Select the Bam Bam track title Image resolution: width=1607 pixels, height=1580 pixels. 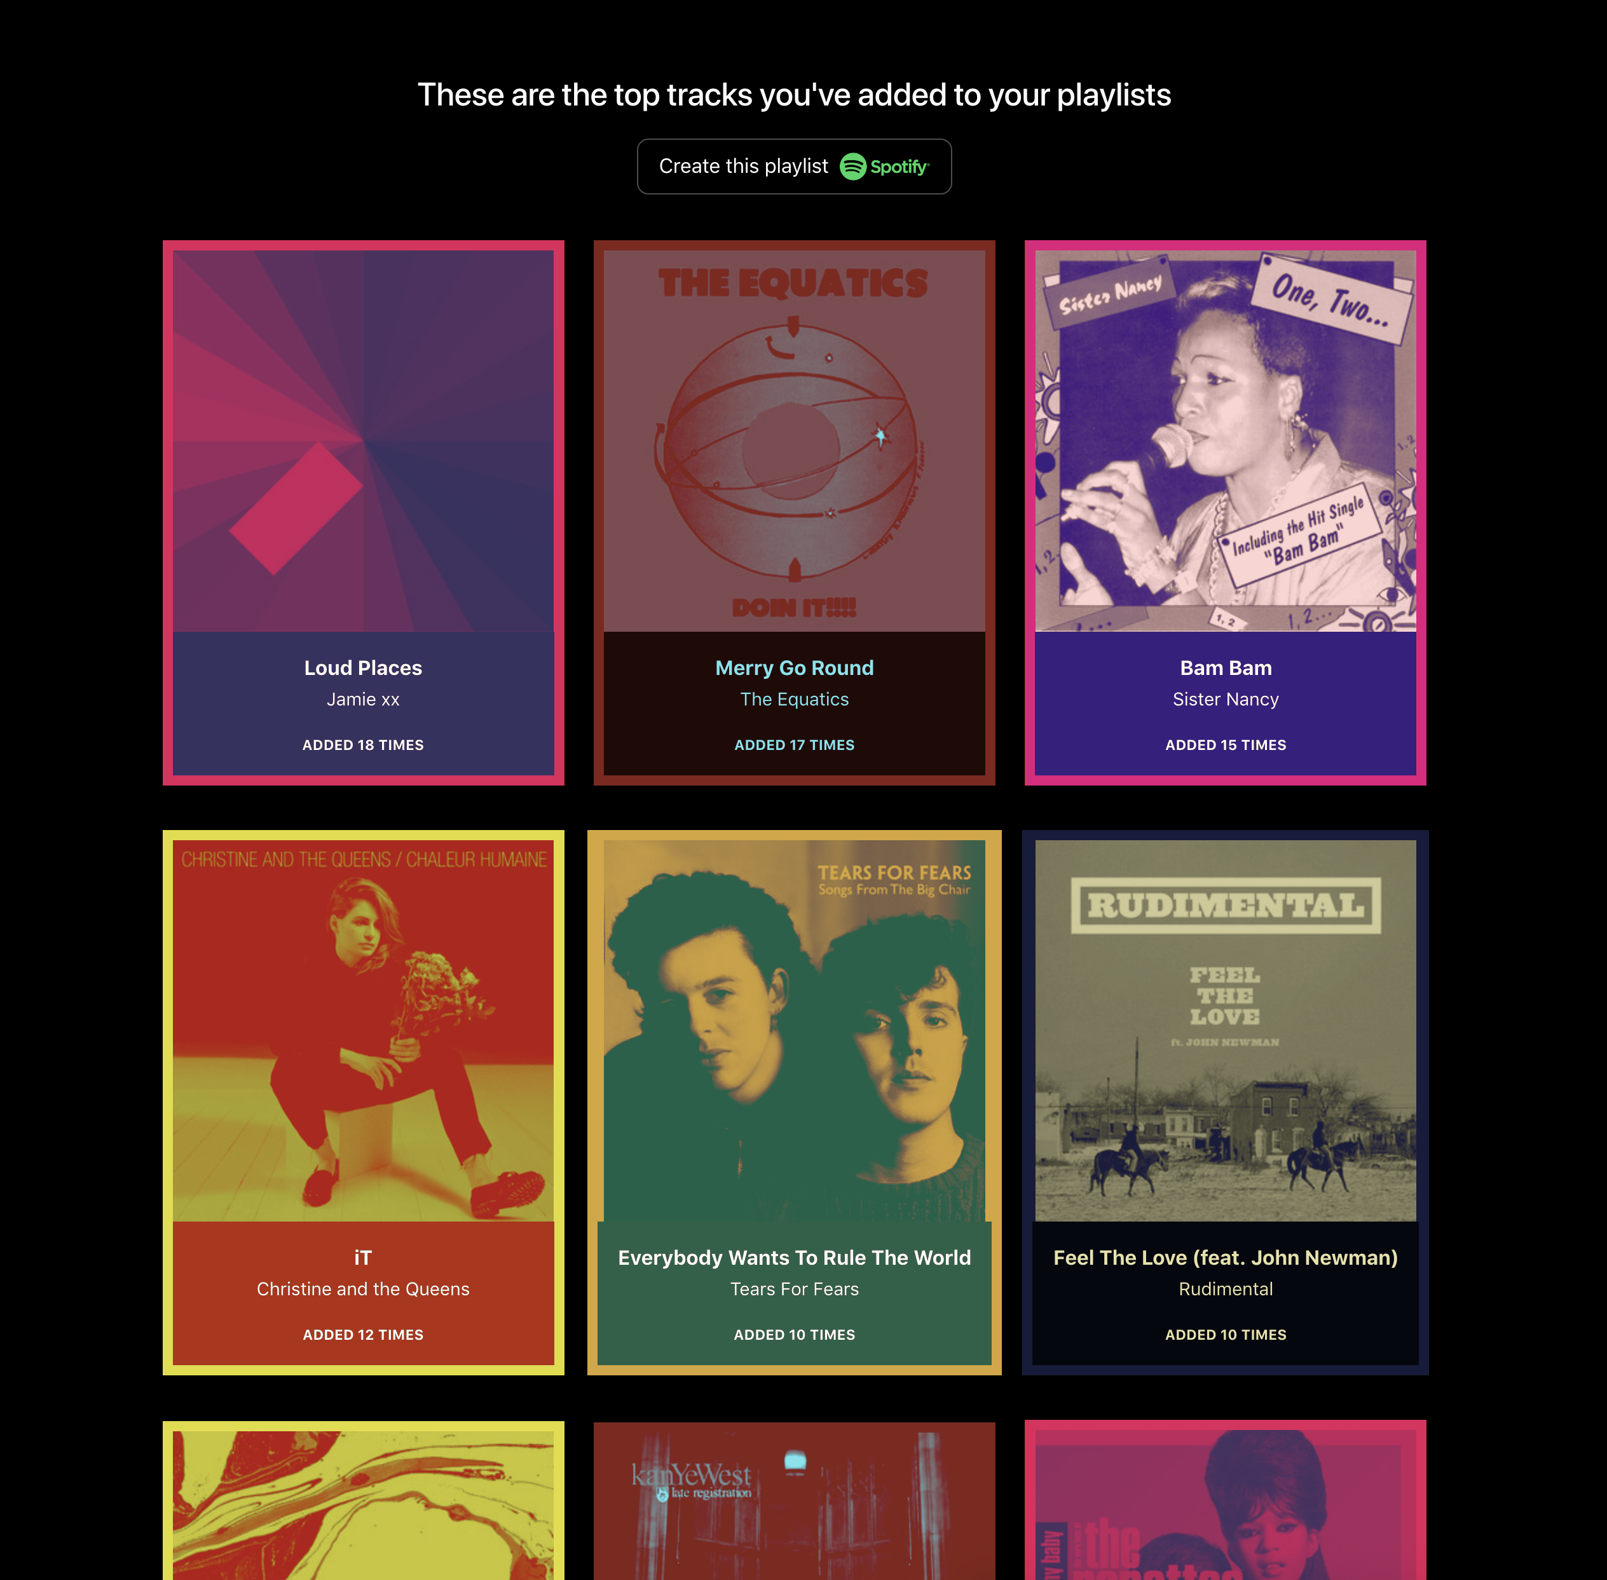1225,668
